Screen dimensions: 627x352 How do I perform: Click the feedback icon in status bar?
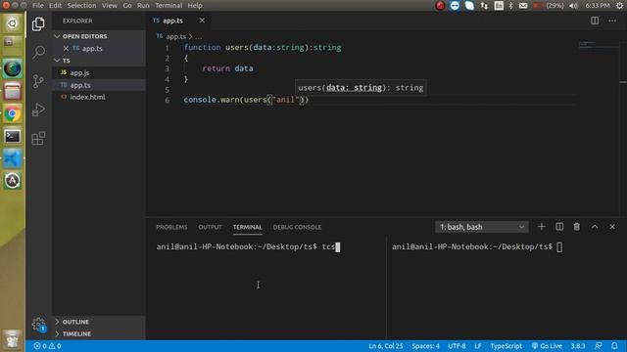599,346
